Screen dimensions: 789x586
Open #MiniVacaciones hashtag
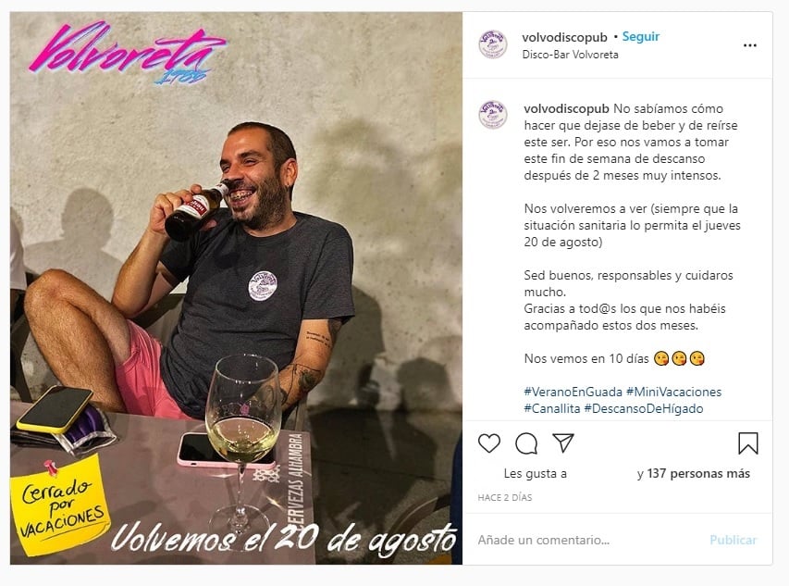[673, 392]
